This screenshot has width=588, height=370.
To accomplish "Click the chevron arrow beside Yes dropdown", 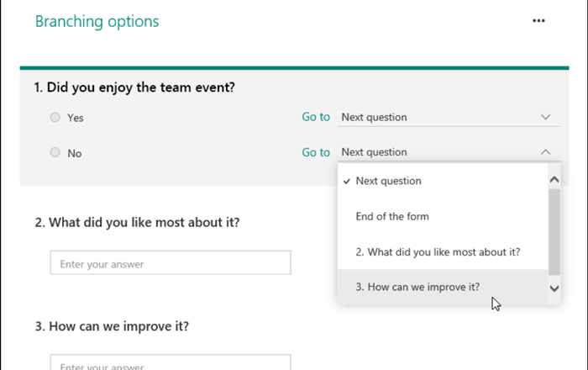I will 546,117.
